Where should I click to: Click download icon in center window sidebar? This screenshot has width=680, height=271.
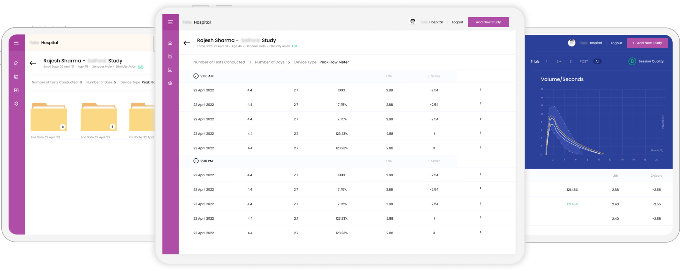170,70
